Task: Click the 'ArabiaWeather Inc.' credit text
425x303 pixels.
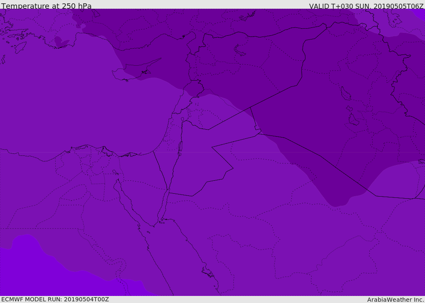Action: (x=395, y=300)
